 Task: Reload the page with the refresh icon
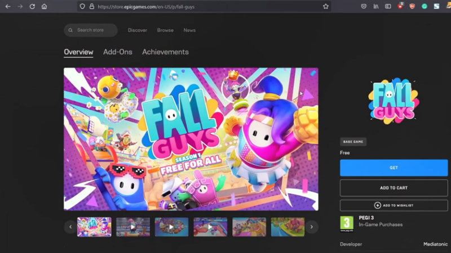coord(32,6)
